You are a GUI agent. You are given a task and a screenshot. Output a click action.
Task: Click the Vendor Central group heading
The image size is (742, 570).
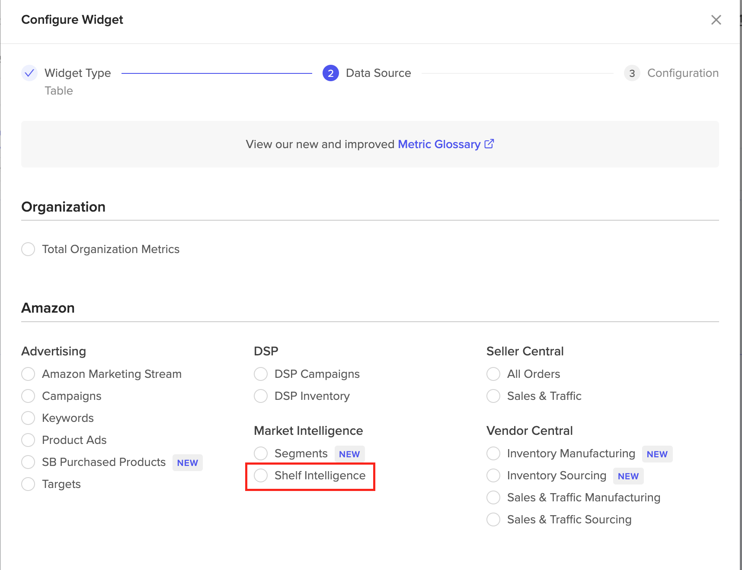[529, 431]
